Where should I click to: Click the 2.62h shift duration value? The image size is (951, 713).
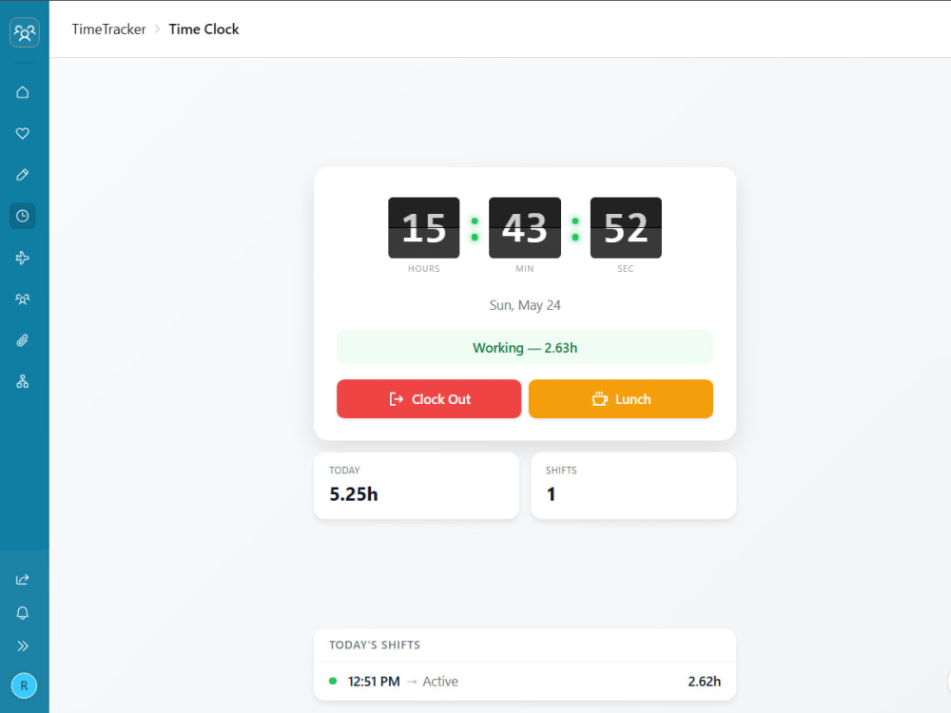(704, 682)
